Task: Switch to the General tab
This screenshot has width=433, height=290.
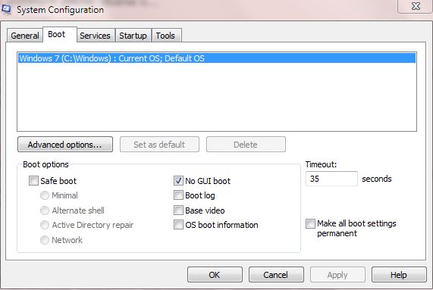Action: 25,36
